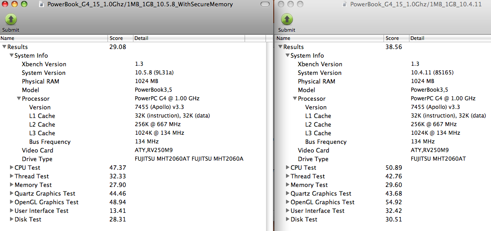This screenshot has width=491, height=231.
Task: Expand CPU Test scoring 47.37
Action: pos(12,167)
